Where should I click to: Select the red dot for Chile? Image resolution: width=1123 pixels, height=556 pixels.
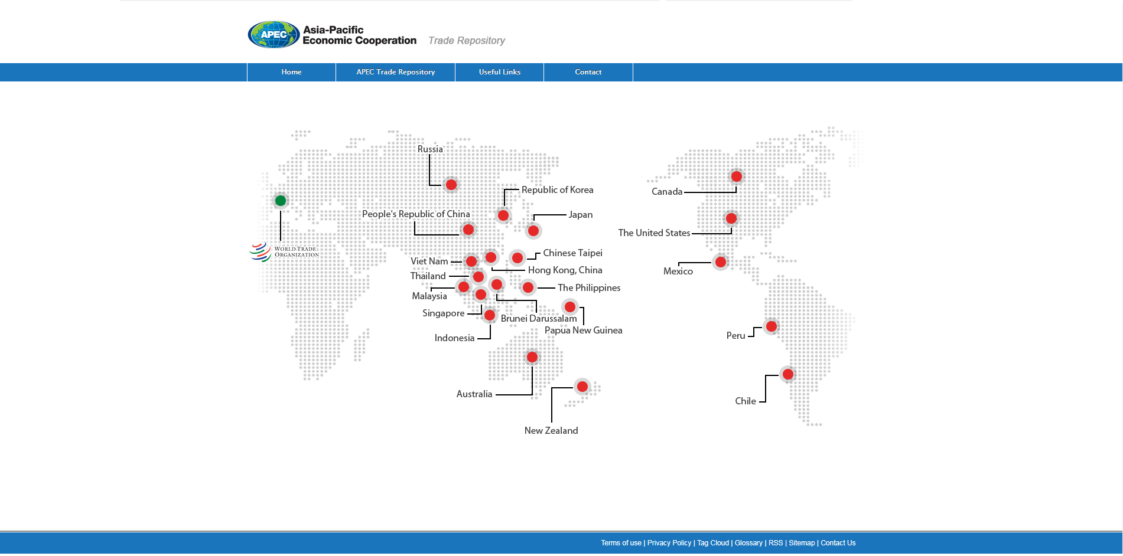pos(788,374)
